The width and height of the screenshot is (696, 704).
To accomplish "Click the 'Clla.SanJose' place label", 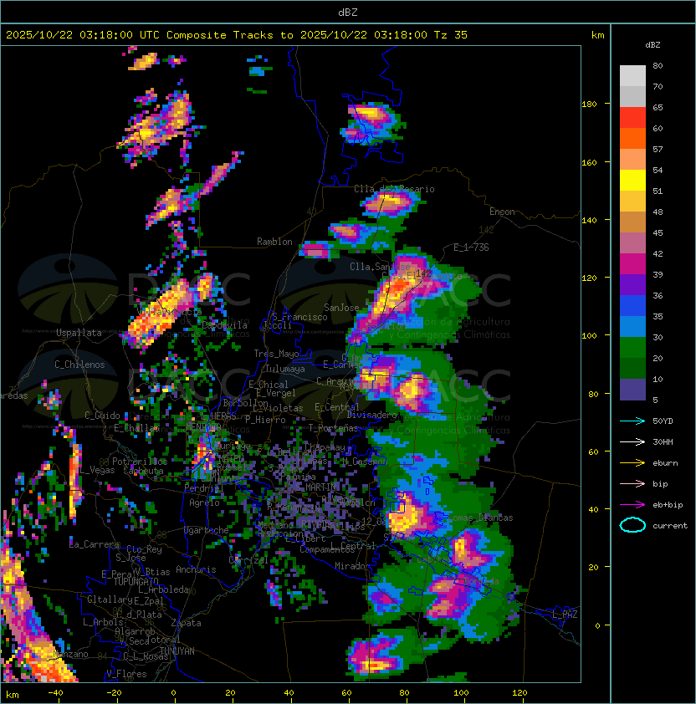I will 380,267.
